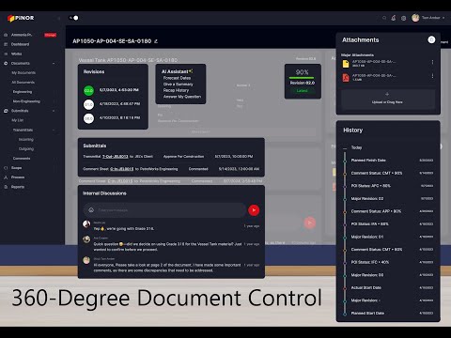Click the Documents sidebar icon
451x338 pixels.
[6, 63]
